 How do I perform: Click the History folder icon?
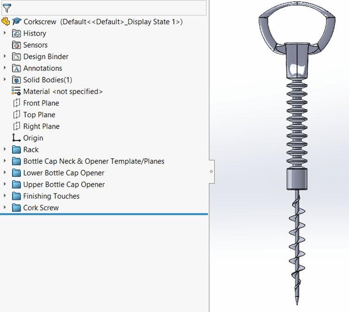point(17,33)
